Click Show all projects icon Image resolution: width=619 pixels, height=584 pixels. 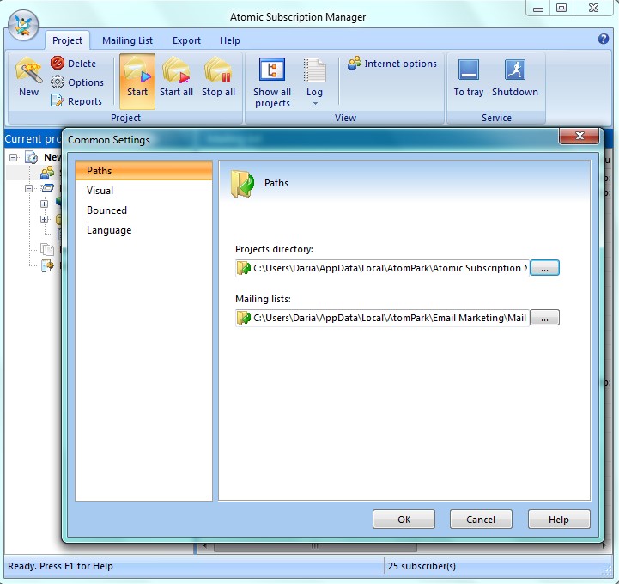tap(272, 70)
